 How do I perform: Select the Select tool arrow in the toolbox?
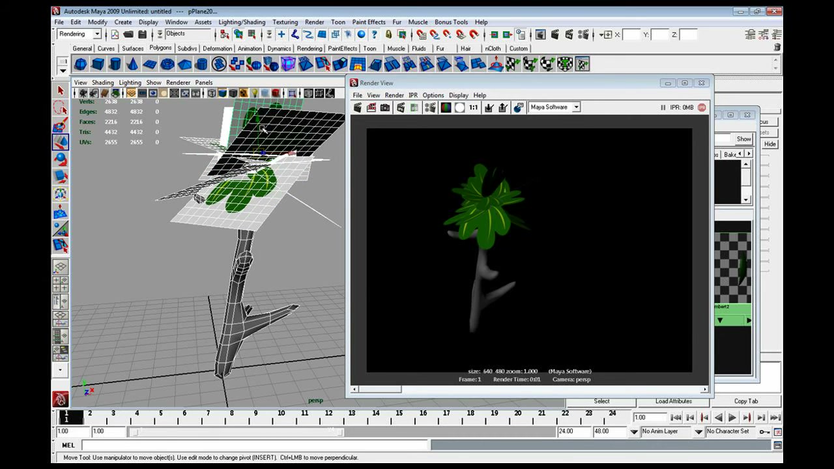click(61, 91)
